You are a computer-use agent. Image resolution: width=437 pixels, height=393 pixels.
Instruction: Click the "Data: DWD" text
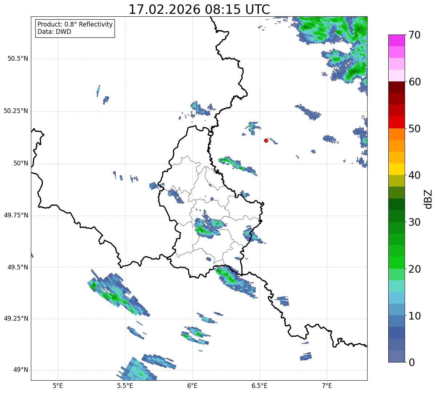click(x=54, y=32)
